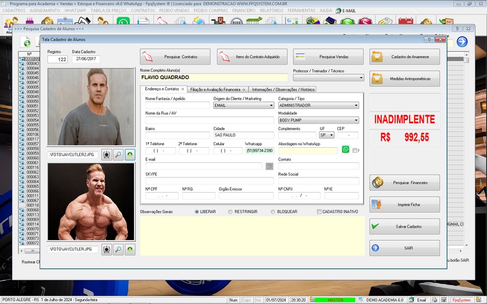Click scroll-down arrow of Pesquisa window list

tap(466, 245)
